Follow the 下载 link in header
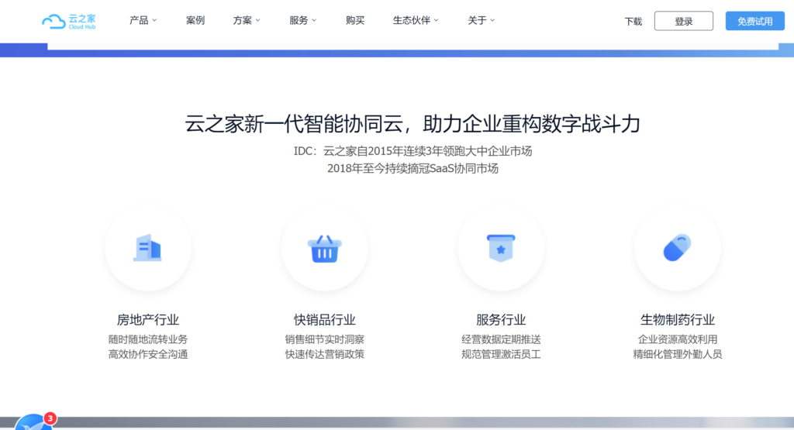794x430 pixels. point(633,21)
